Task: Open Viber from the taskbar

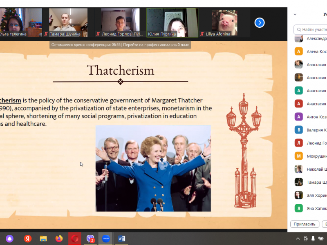Action: click(90, 238)
